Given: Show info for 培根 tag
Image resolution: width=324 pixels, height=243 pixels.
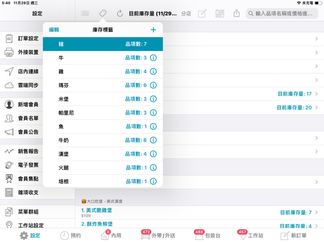Looking at the screenshot, I should (153, 181).
